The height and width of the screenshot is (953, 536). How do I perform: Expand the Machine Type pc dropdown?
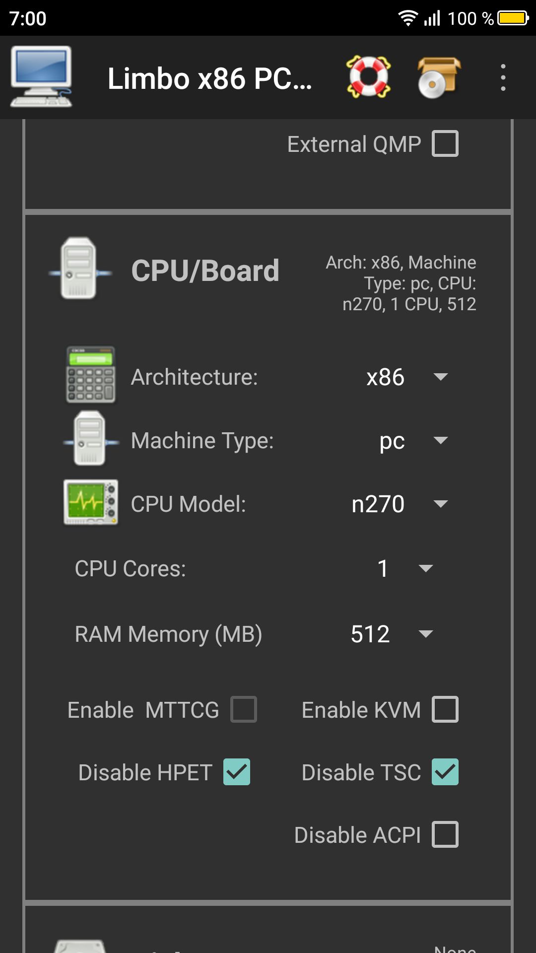[412, 441]
